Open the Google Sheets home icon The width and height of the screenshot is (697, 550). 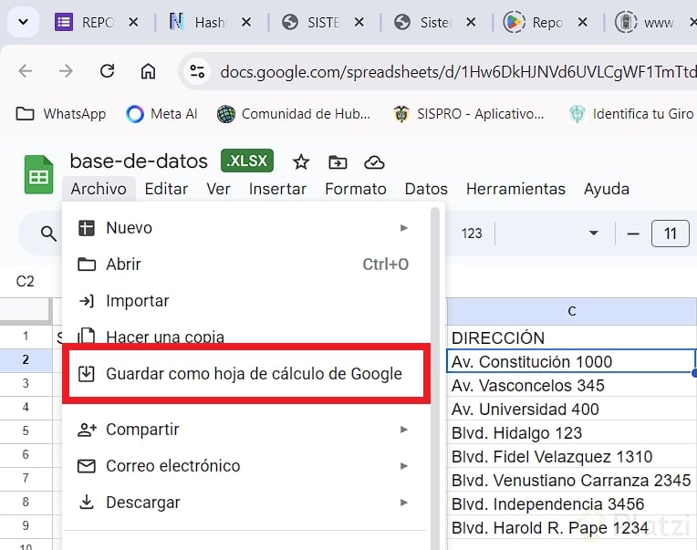click(x=38, y=174)
